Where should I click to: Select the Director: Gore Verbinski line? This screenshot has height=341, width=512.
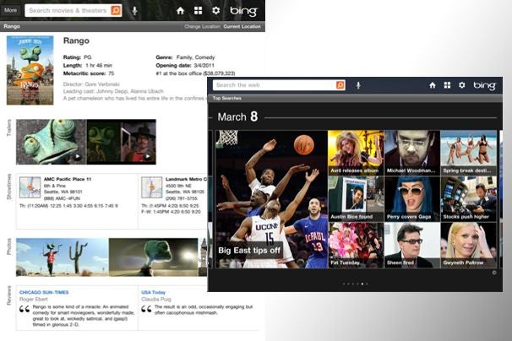click(91, 84)
